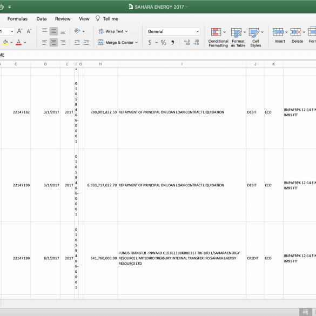Select column D header
Image resolution: width=316 pixels, height=316 pixels.
click(45, 64)
